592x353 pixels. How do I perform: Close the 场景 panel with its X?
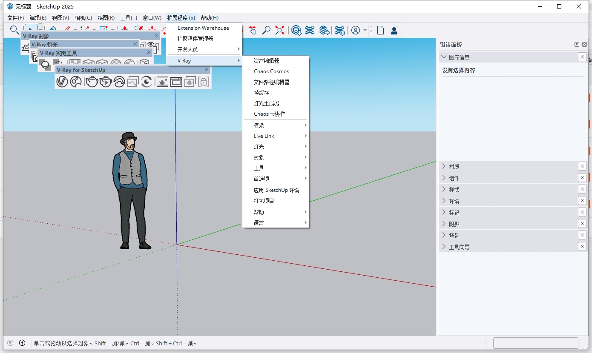(x=582, y=235)
